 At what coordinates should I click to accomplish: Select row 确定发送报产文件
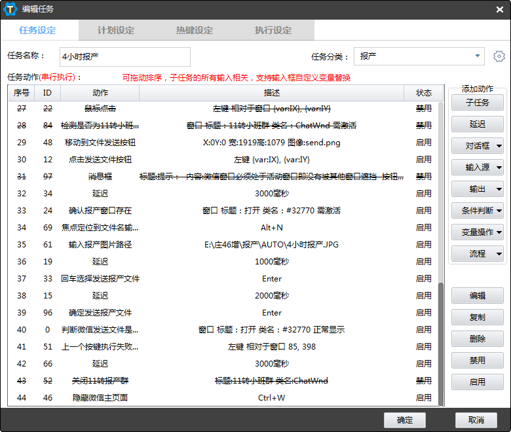[x=223, y=312]
